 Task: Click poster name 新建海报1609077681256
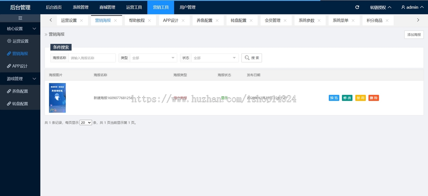pos(113,98)
